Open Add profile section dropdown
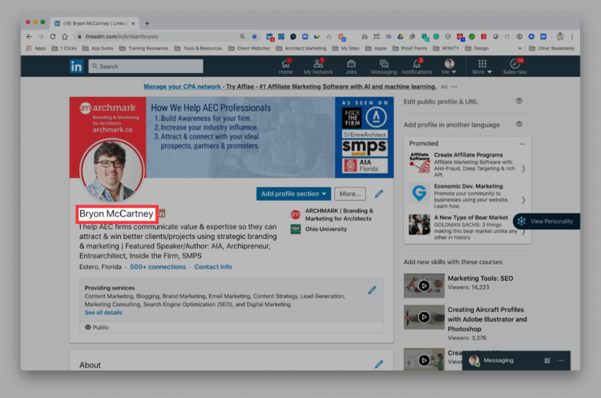This screenshot has height=398, width=601. click(293, 194)
